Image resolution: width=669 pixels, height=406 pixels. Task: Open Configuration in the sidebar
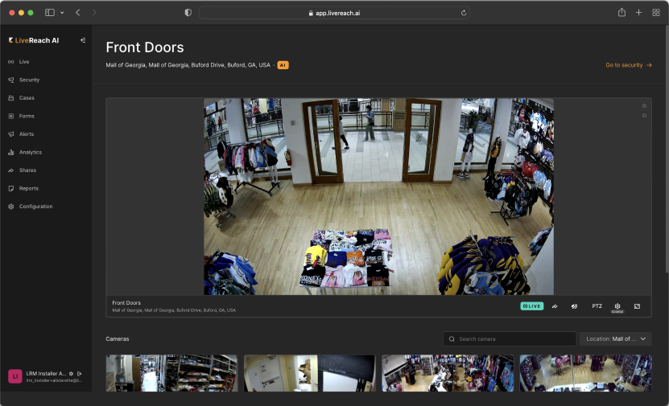tap(35, 207)
